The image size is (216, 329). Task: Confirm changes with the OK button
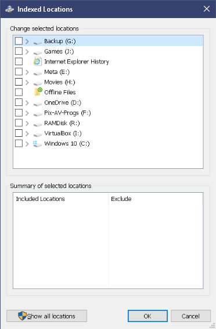click(147, 316)
